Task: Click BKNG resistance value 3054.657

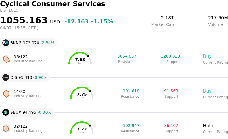Action: pyautogui.click(x=127, y=56)
